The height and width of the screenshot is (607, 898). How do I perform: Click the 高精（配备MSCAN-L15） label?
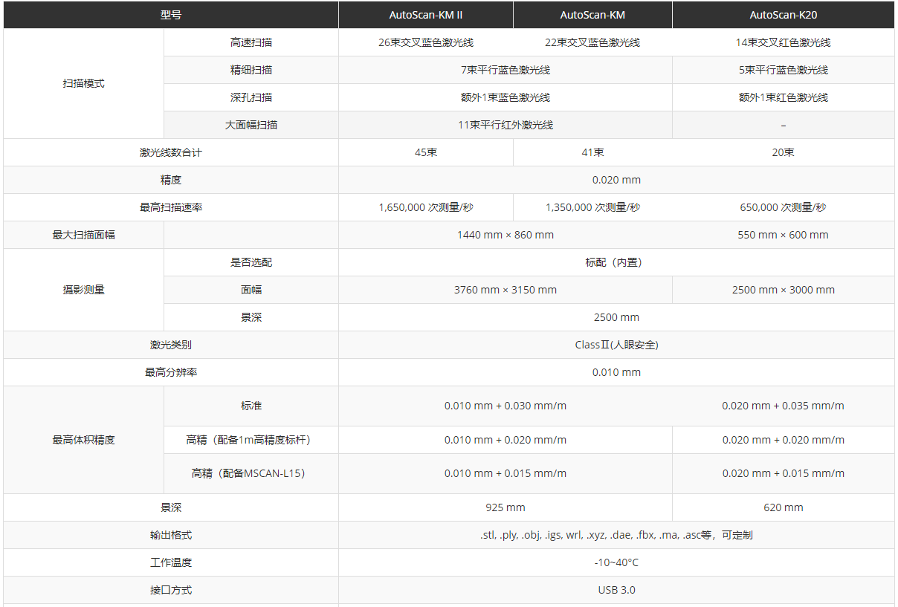pyautogui.click(x=251, y=473)
